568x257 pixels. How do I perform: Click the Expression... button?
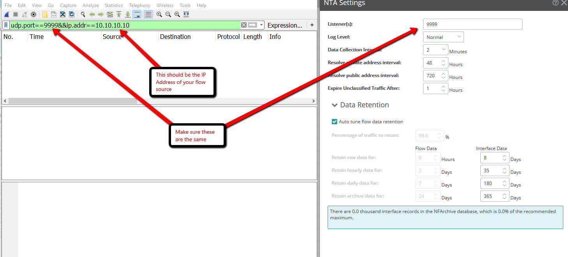tap(285, 25)
